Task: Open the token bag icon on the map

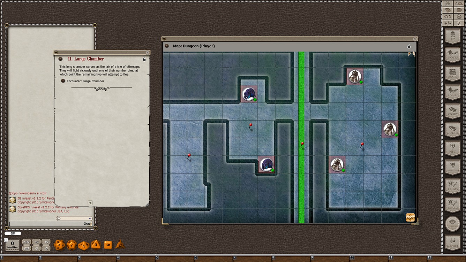Action: (410, 217)
